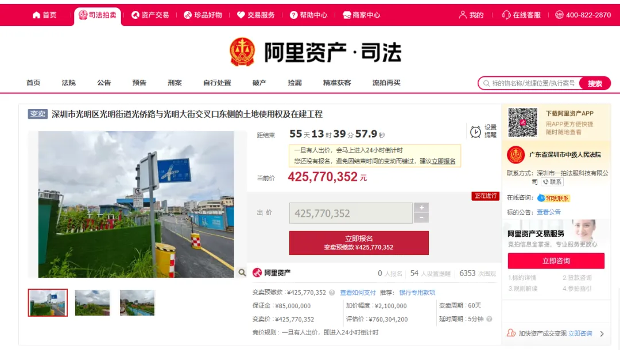Open 查看公告 announcement link

click(548, 212)
